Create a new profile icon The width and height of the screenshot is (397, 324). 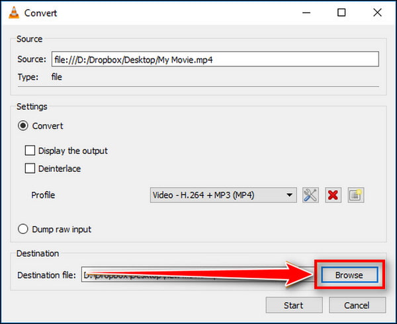click(356, 195)
